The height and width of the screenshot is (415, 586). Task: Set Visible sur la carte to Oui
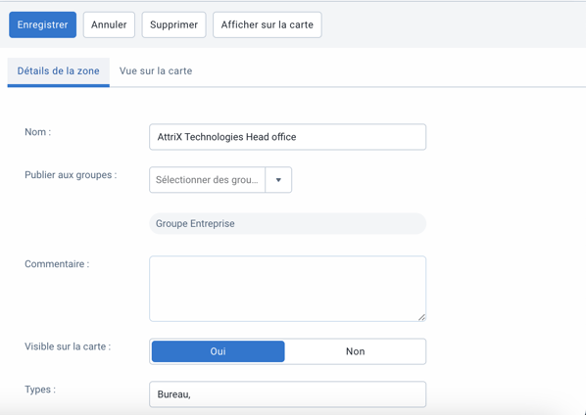click(x=218, y=351)
